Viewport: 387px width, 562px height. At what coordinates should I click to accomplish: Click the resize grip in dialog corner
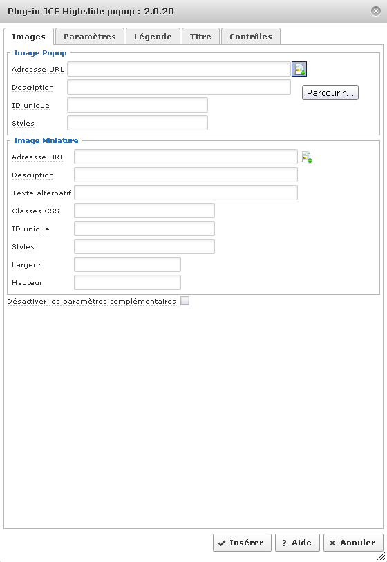click(x=381, y=556)
